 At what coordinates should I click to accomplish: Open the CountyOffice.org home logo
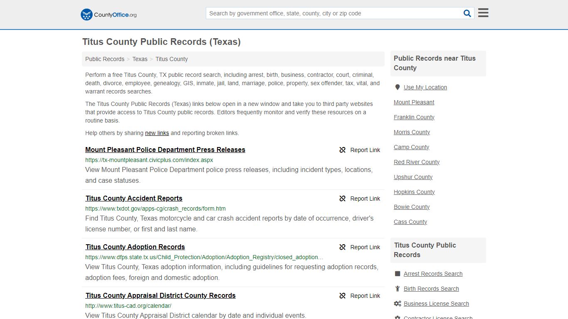pyautogui.click(x=109, y=15)
